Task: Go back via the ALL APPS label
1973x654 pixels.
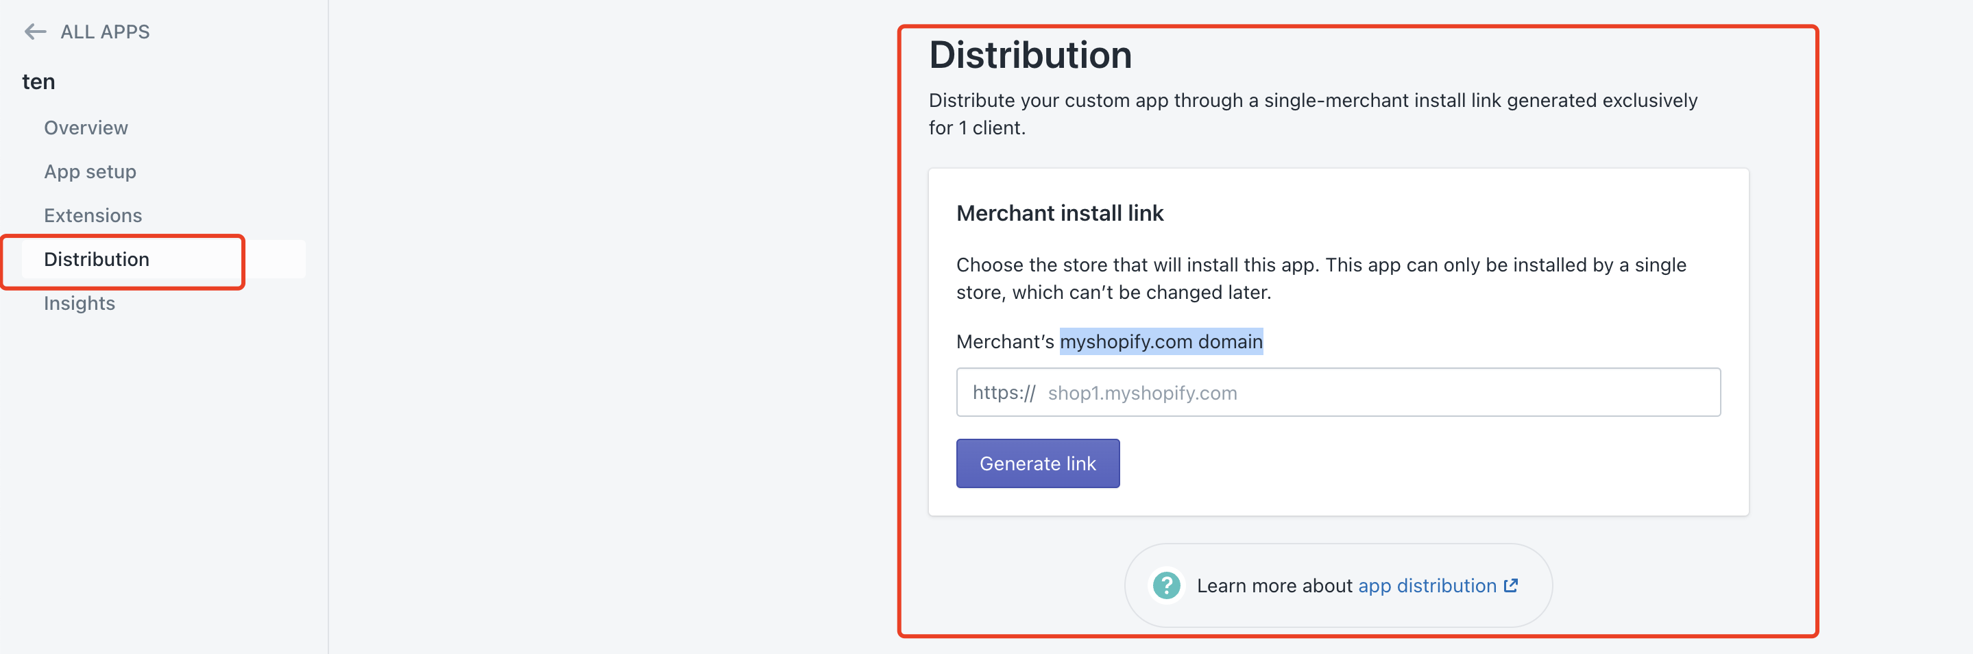Action: pos(105,32)
